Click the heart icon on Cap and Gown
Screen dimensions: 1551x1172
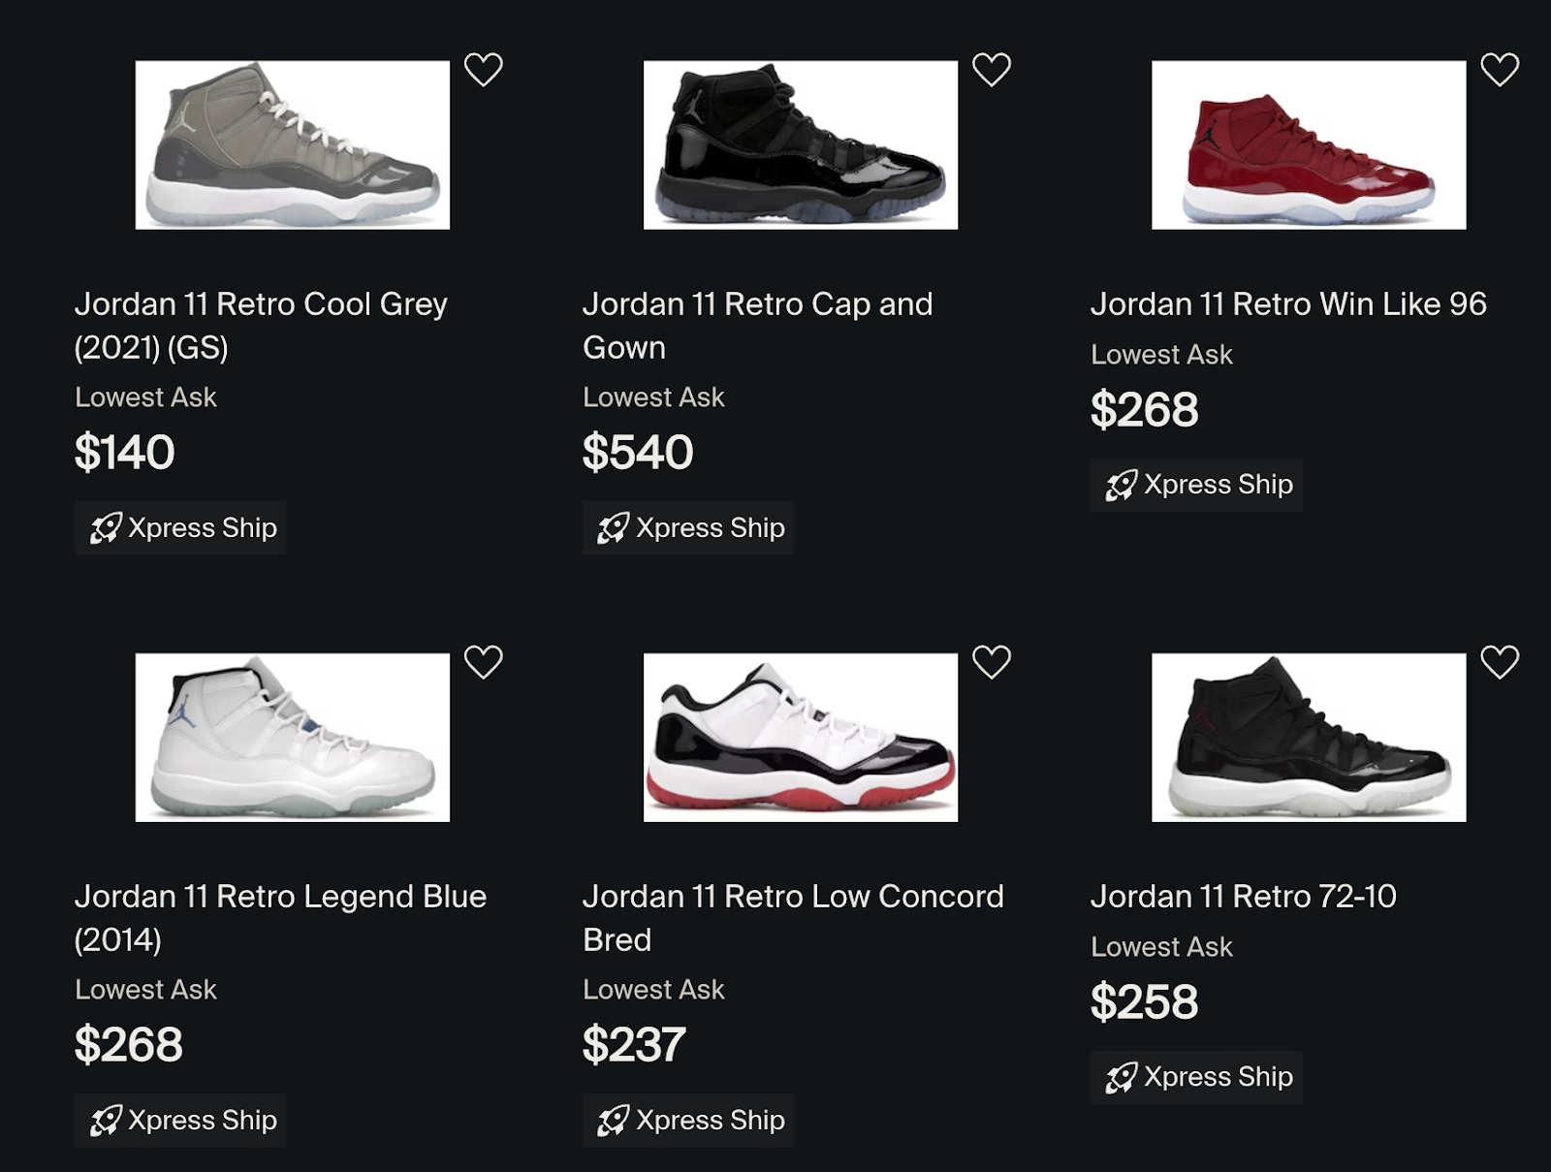point(990,68)
